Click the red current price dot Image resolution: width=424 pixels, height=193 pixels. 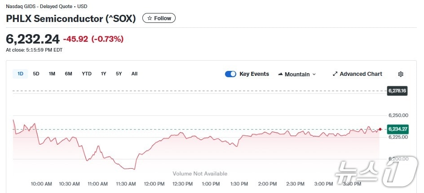click(x=380, y=129)
